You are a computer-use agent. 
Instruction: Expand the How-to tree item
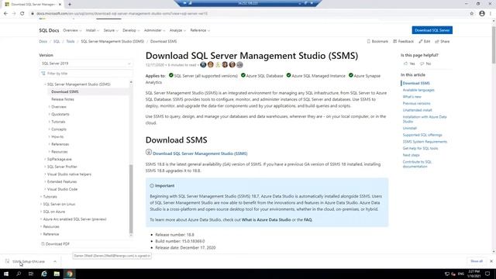(x=50, y=136)
